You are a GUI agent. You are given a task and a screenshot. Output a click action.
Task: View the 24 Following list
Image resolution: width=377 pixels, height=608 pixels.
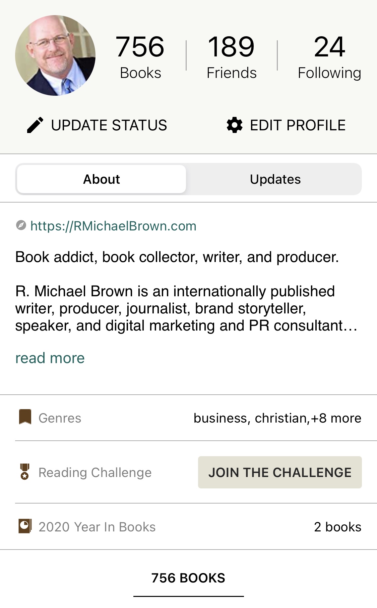click(329, 57)
